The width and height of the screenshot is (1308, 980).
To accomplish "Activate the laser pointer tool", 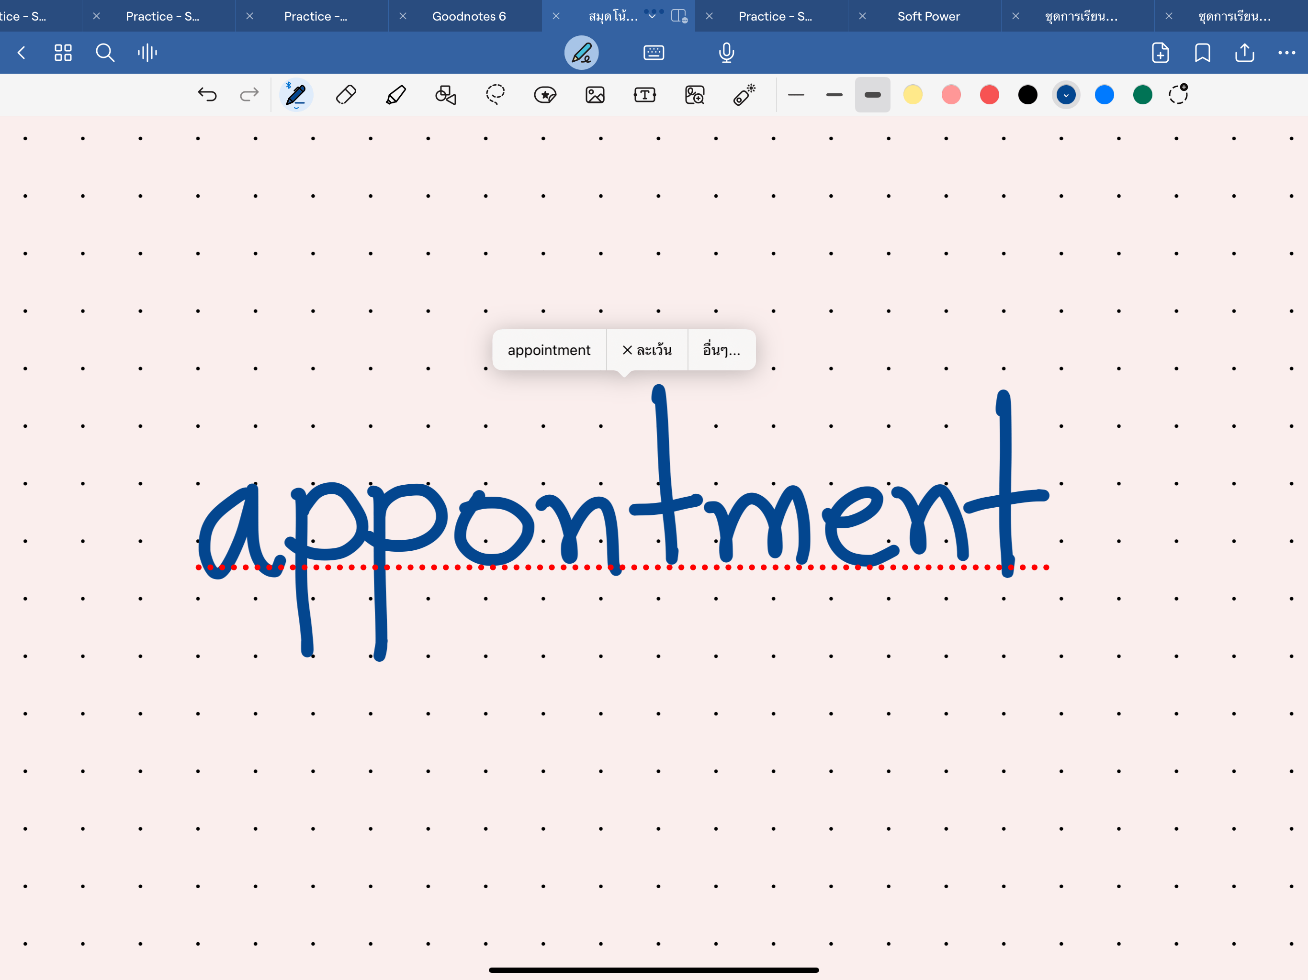I will coord(744,95).
